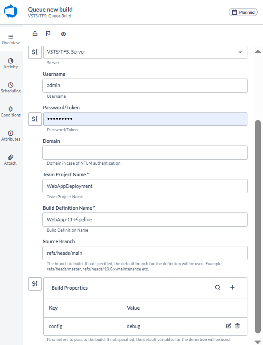
Task: Open the Conditions tab
Action: pos(11,112)
